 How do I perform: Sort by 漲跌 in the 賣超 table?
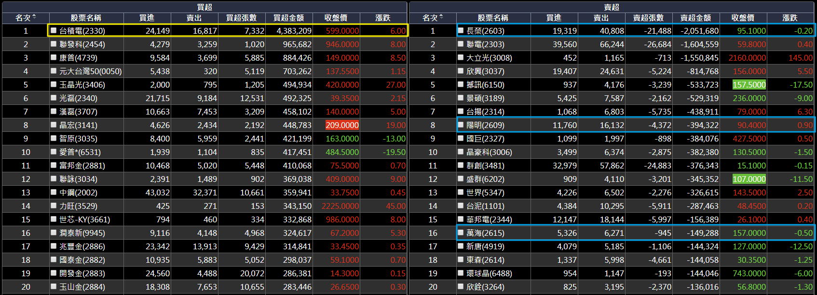pos(790,18)
